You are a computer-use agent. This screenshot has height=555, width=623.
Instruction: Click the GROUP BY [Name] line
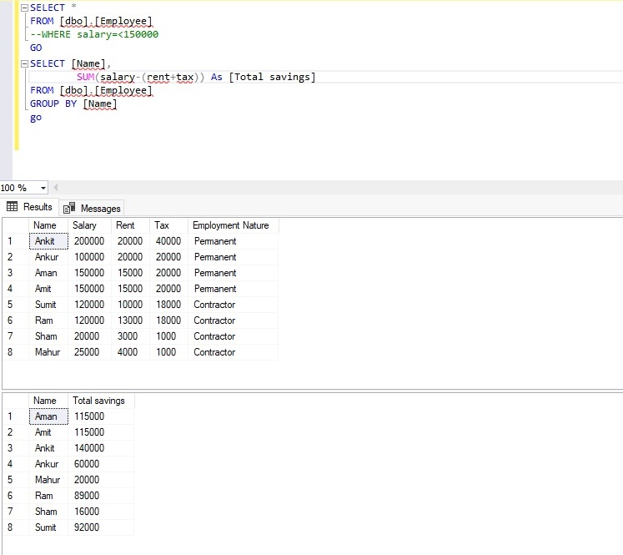tap(73, 104)
